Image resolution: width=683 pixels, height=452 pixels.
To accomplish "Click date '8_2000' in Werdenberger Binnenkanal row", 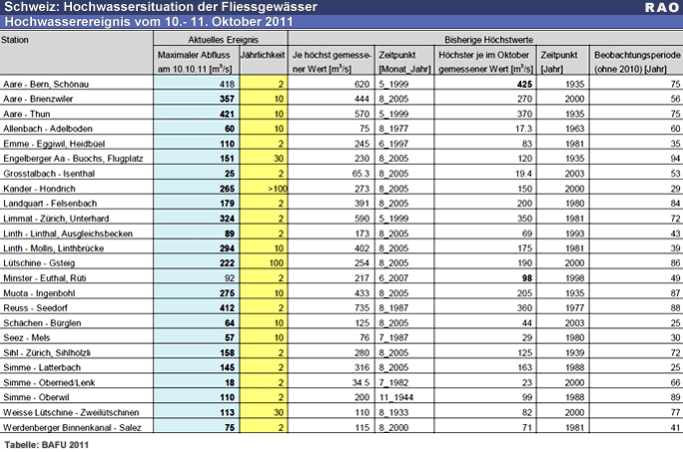I will point(393,428).
